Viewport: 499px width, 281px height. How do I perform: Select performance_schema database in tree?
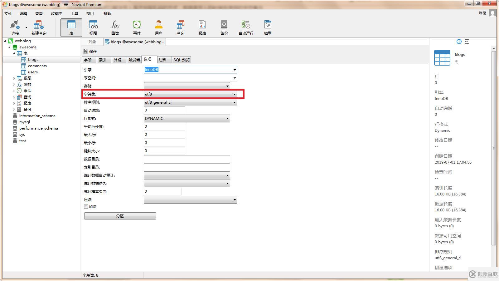pos(38,128)
